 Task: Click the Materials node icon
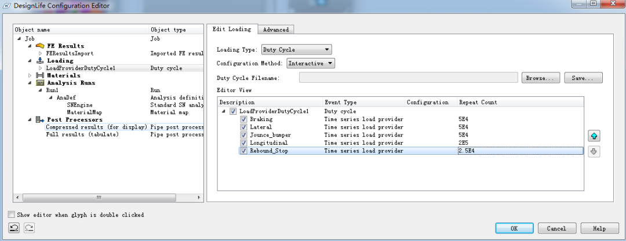(39, 75)
